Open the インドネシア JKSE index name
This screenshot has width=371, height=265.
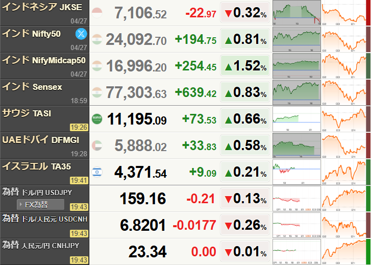(42, 7)
